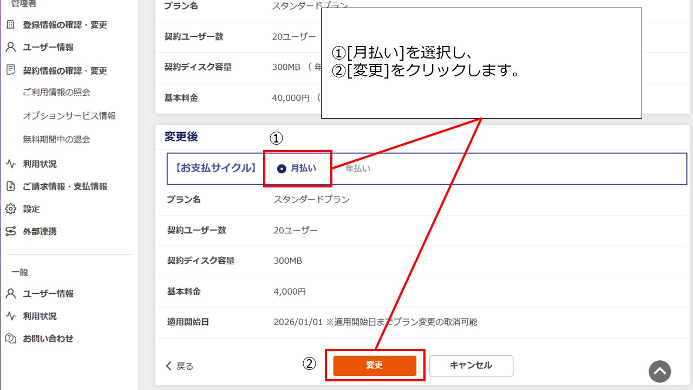Open the general section 利用状況 menu item

coord(40,316)
